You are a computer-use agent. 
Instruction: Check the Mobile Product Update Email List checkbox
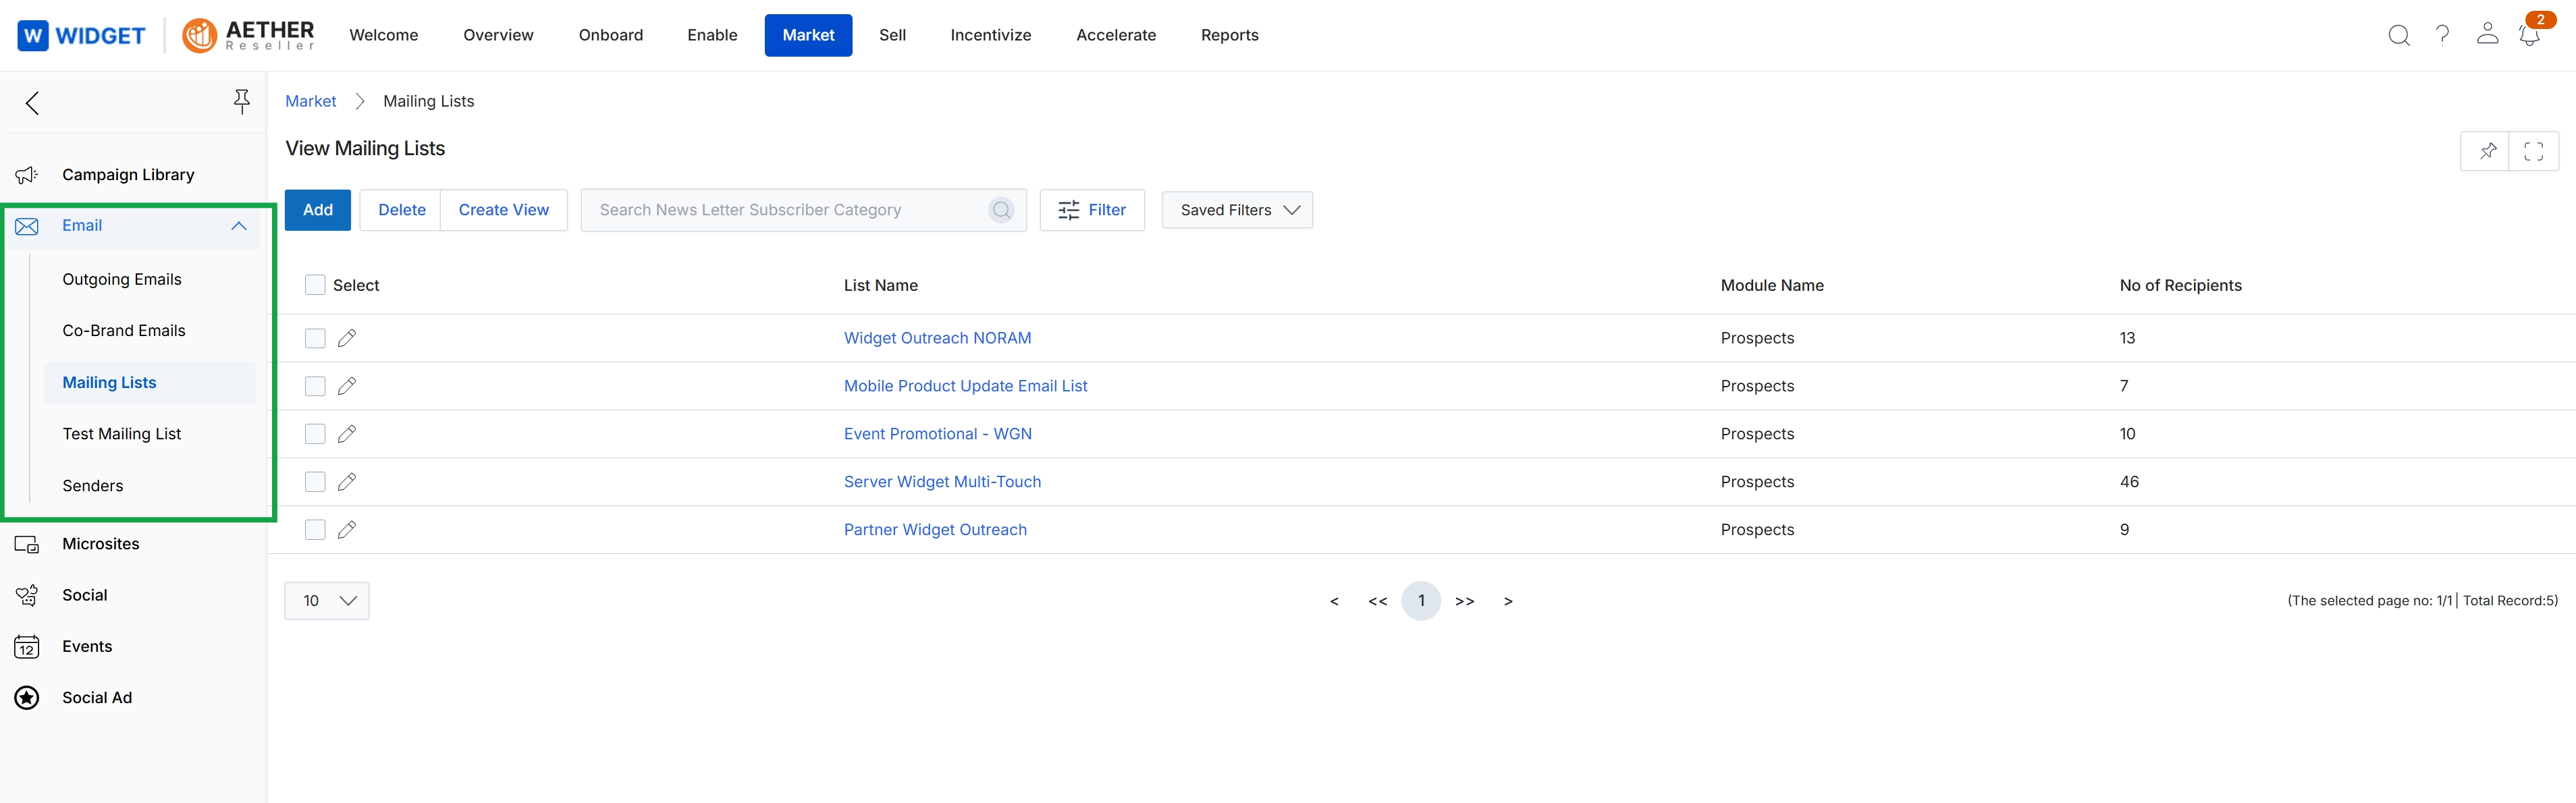(315, 387)
